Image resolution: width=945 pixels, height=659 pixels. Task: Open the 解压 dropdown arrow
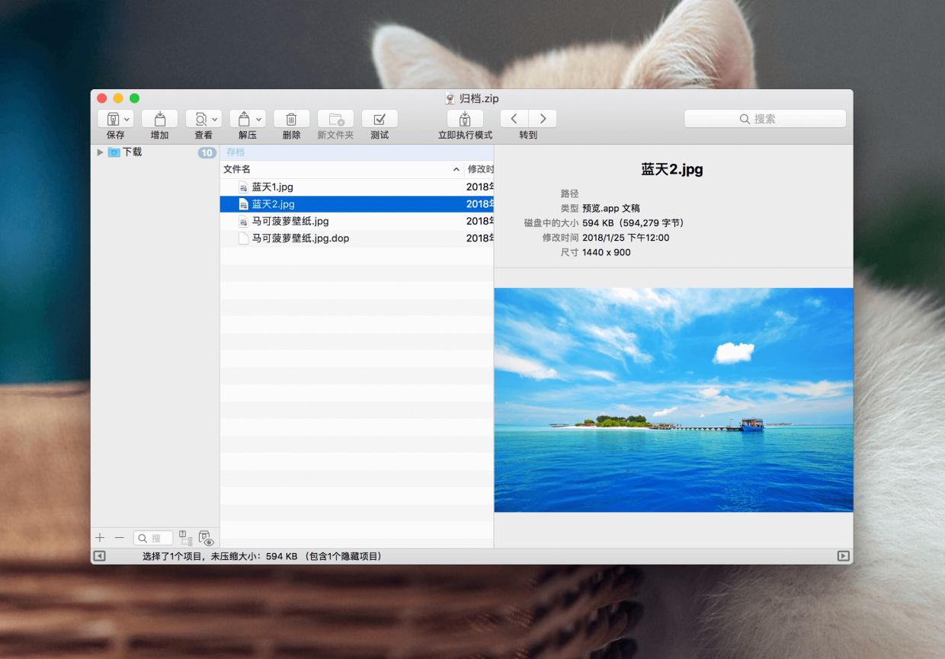coord(259,120)
